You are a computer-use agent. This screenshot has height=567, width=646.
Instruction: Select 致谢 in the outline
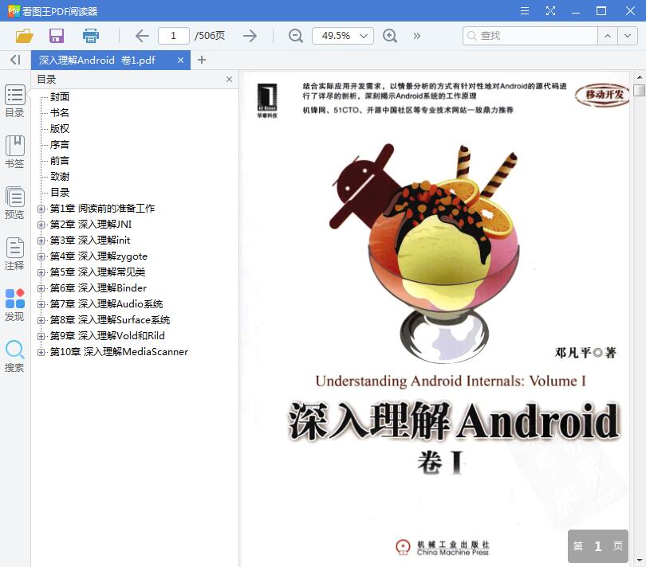(60, 177)
